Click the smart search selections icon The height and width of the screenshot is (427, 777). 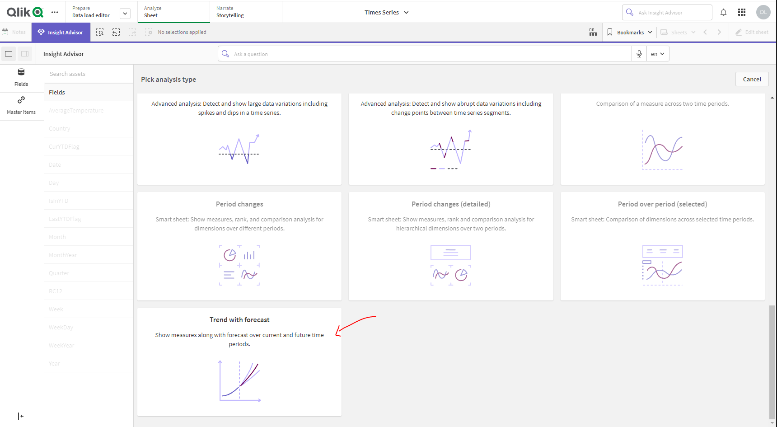(x=100, y=32)
